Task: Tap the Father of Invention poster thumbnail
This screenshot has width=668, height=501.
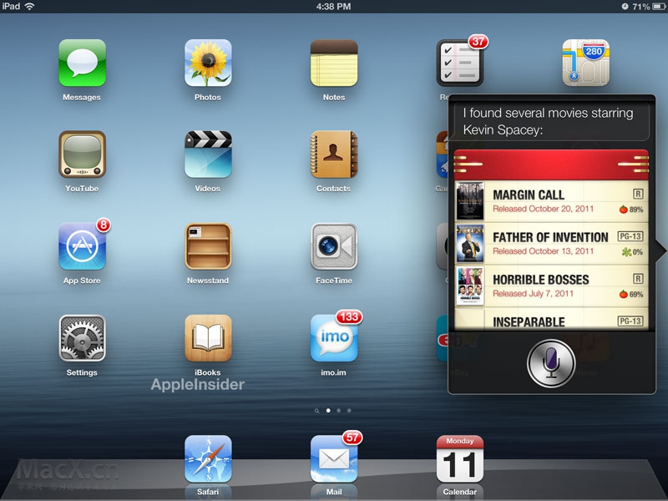Action: tap(470, 243)
